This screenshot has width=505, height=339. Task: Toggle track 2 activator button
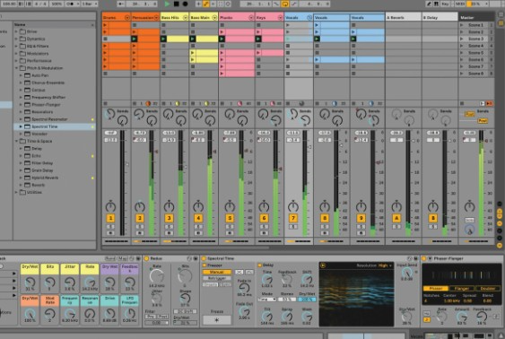139,218
